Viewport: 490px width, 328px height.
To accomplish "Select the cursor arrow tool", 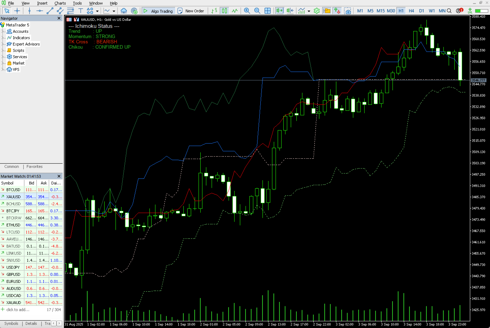I will 7,11.
